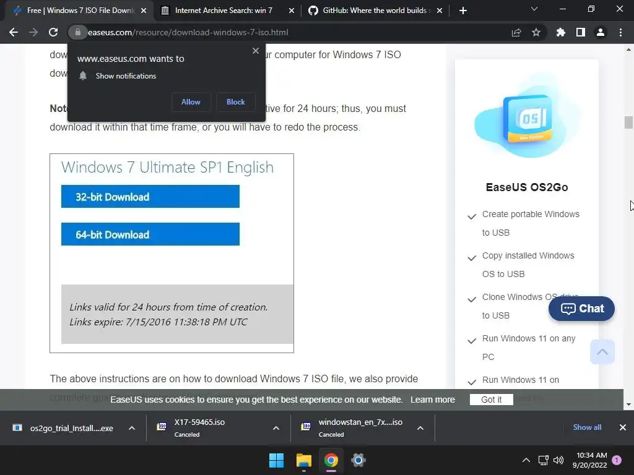The width and height of the screenshot is (634, 475).
Task: Open the tab search chevron
Action: coord(534,9)
